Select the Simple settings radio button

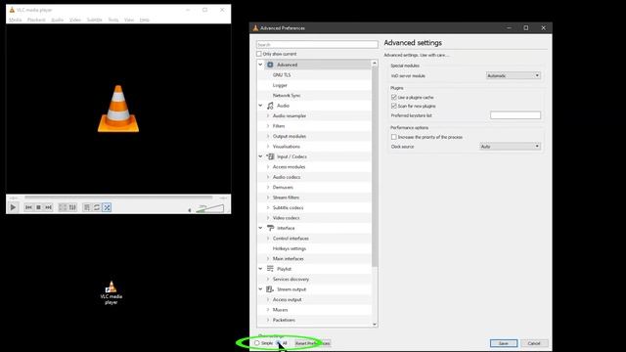[x=257, y=343]
